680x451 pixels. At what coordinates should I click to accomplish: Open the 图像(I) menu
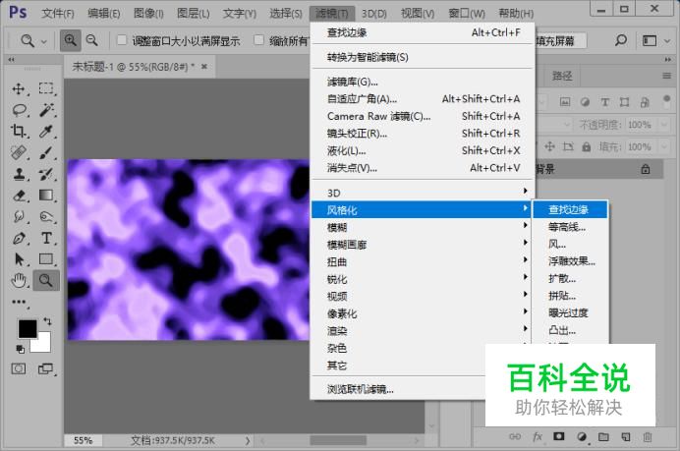tap(148, 14)
